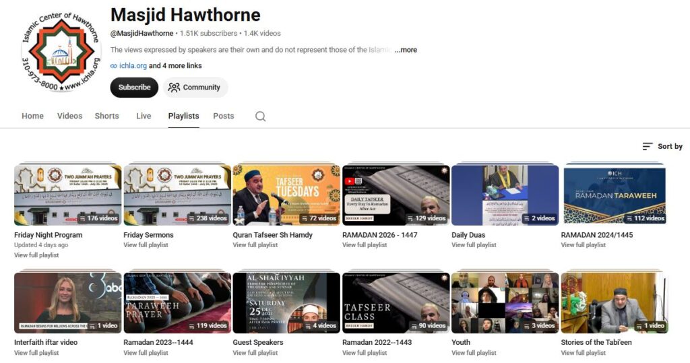This screenshot has width=690, height=363.
Task: Click the 'Updated 4 days ago' text
Action: click(x=41, y=245)
